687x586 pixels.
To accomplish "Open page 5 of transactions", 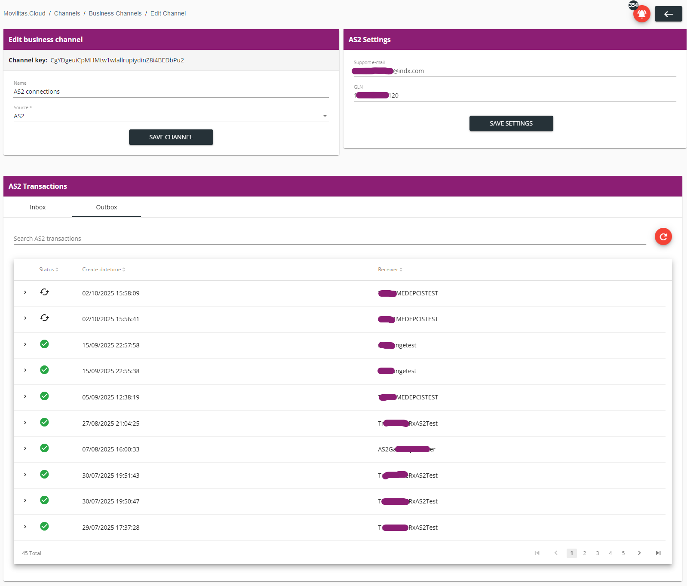I will (623, 553).
